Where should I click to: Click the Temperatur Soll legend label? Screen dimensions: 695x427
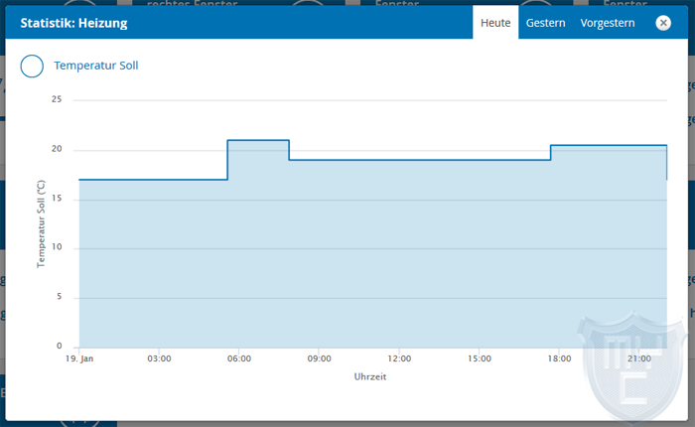click(x=96, y=67)
